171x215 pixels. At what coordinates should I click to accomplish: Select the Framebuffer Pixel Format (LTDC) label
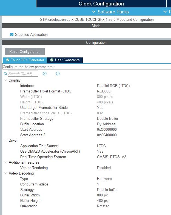click(x=46, y=91)
